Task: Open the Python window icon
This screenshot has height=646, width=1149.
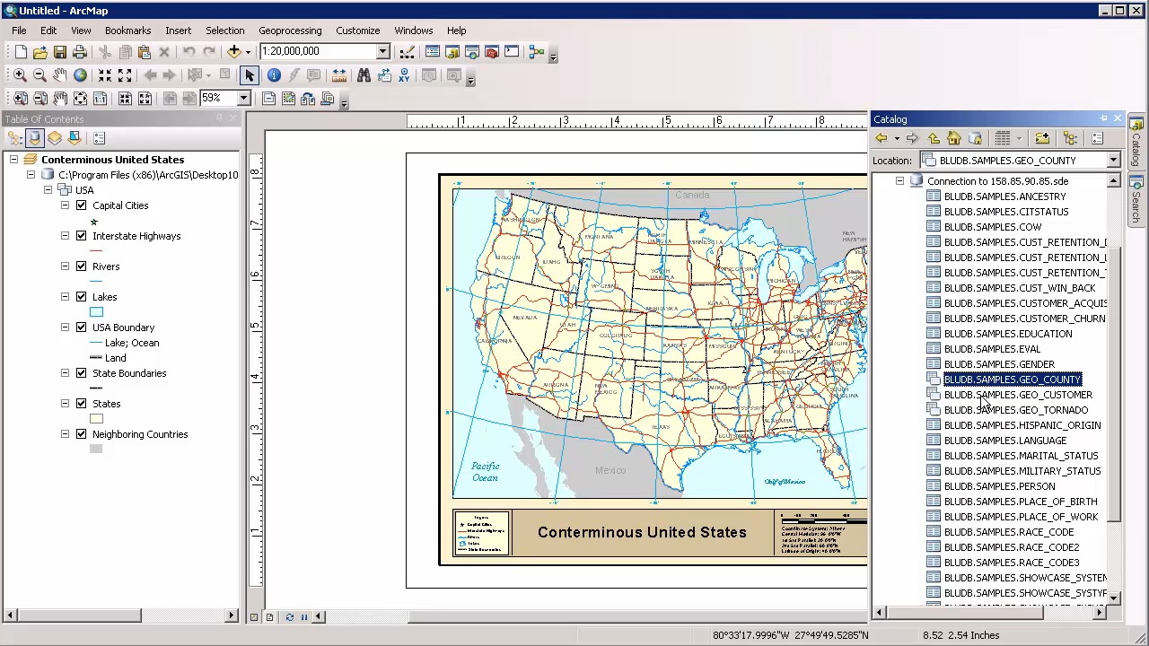Action: click(512, 52)
